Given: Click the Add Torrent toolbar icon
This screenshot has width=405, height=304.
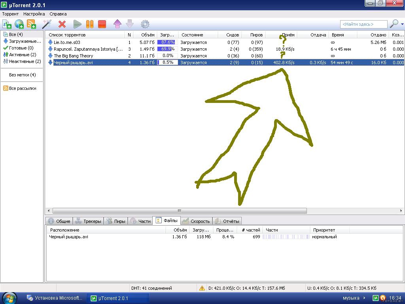Looking at the screenshot, I should tap(7, 24).
